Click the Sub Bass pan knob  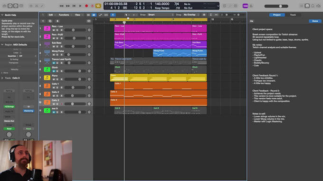tap(89, 46)
